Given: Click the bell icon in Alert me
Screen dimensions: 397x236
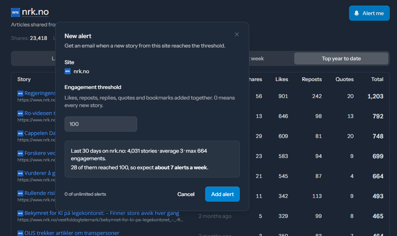Looking at the screenshot, I should [x=357, y=13].
